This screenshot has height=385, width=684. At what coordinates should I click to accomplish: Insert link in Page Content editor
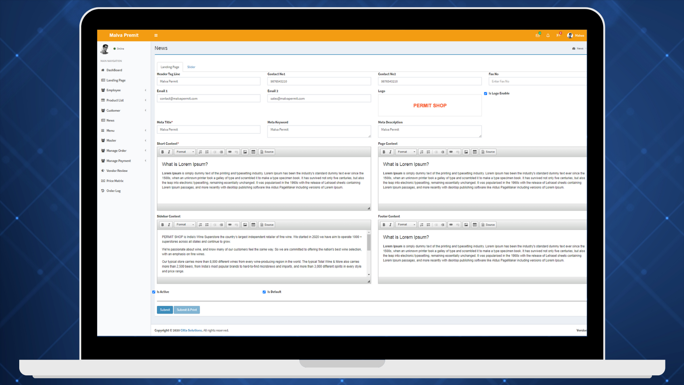(x=451, y=152)
